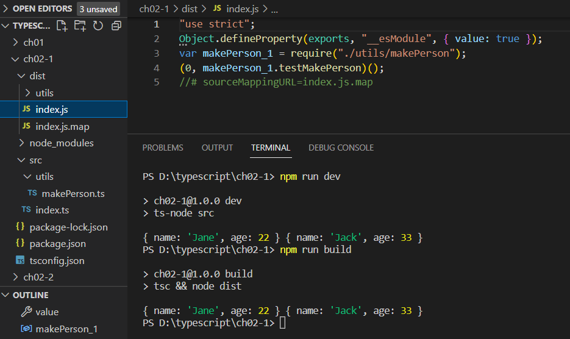Switch to the PROBLEMS tab
This screenshot has height=339, width=570.
tap(163, 148)
